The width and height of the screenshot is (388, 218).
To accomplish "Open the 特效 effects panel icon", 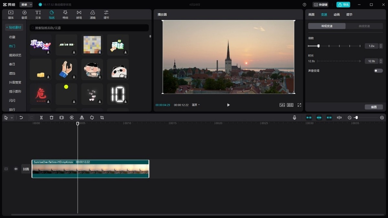I will pyautogui.click(x=65, y=15).
